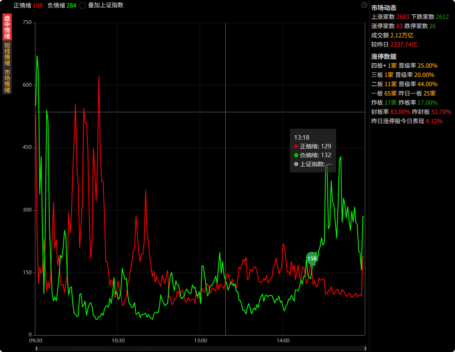
Task: Click the red dot beside 正情绪 in the tooltip
Action: pyautogui.click(x=296, y=146)
